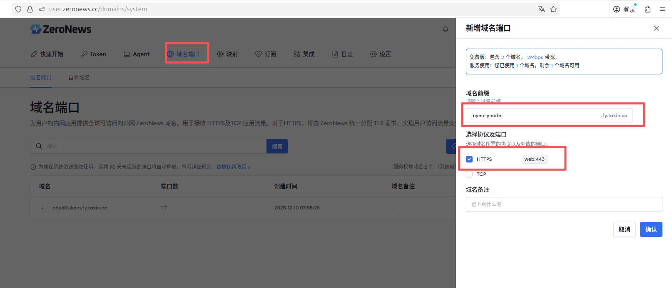This screenshot has width=672, height=288.
Task: Click the 取消 button
Action: tap(624, 229)
